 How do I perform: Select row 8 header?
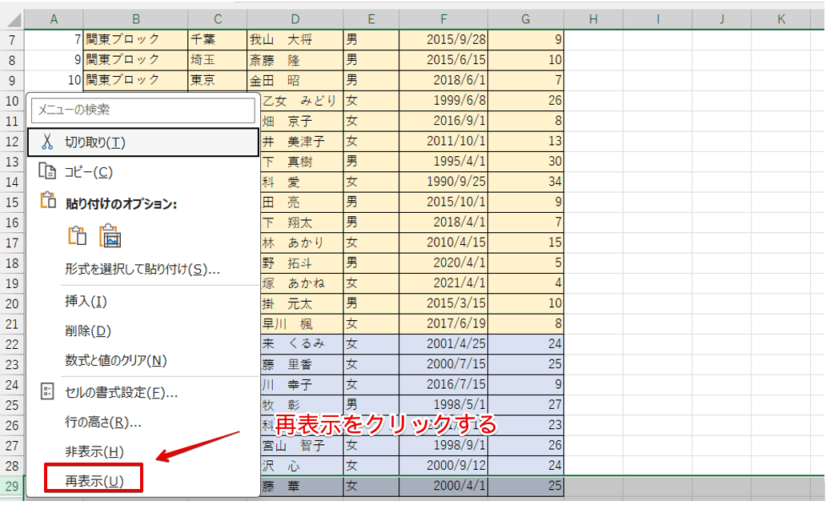[x=12, y=61]
